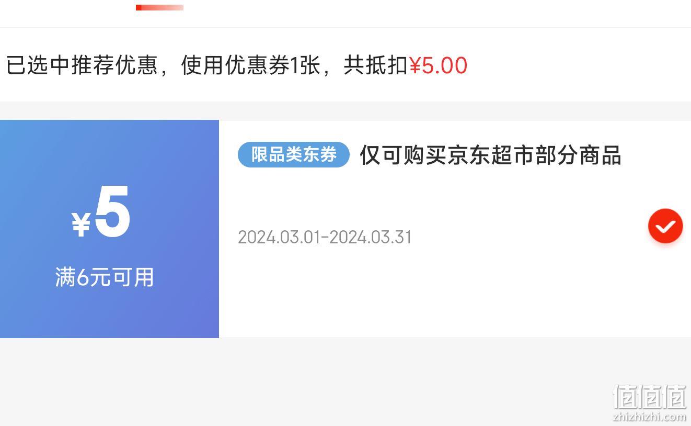The width and height of the screenshot is (691, 426).
Task: Click the 值值值 watermark logo
Action: (649, 397)
